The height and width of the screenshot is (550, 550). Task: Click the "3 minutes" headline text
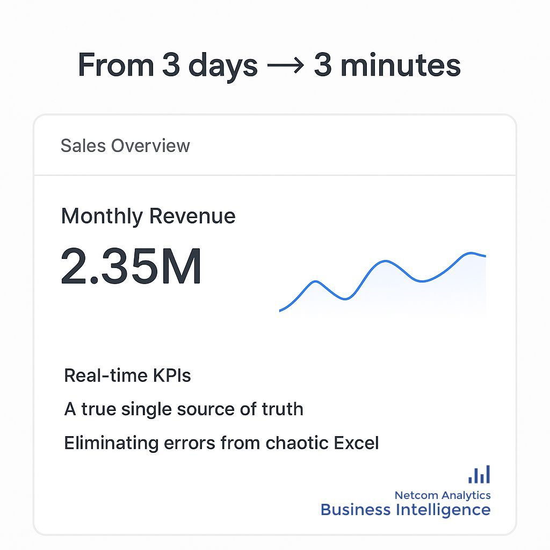(x=387, y=66)
